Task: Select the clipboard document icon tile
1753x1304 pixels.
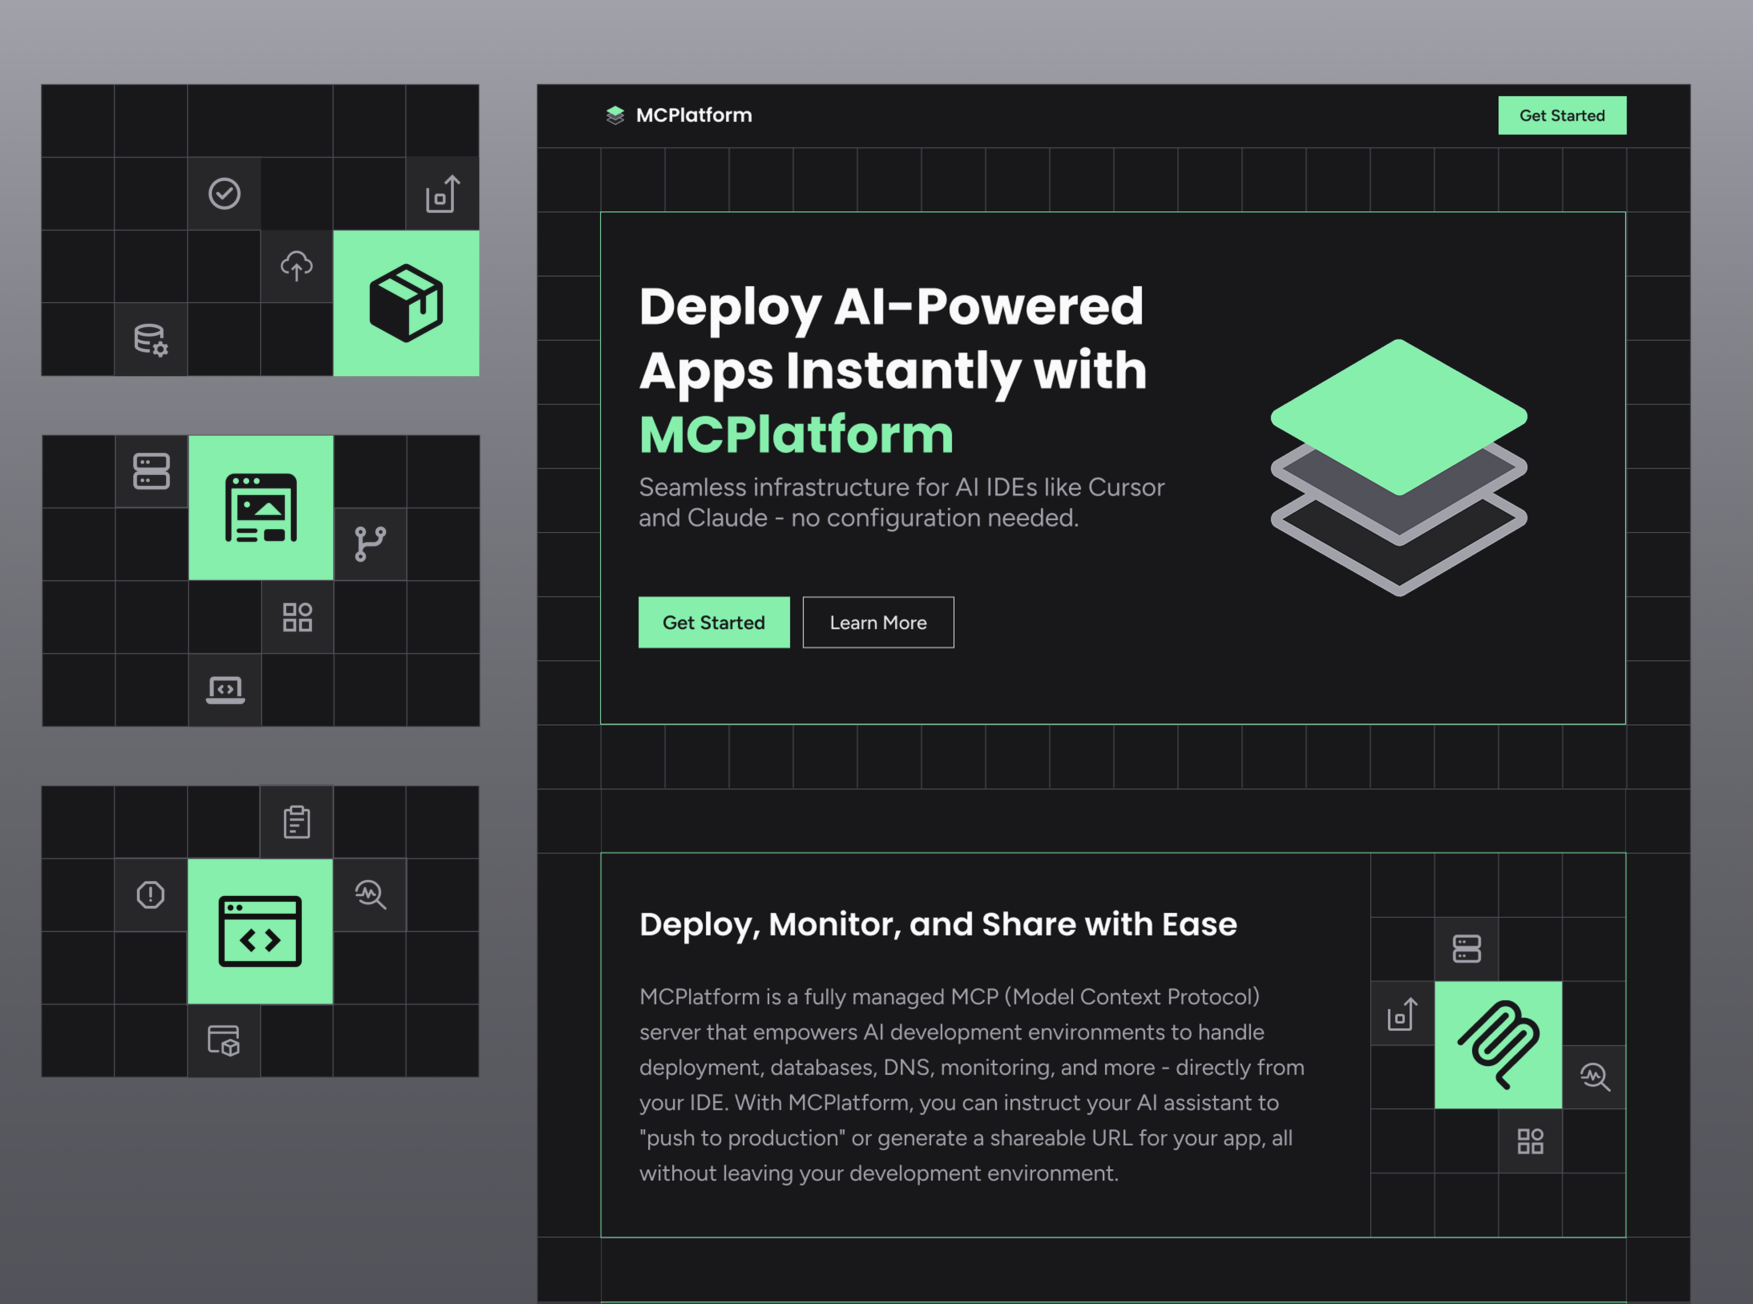Action: 297,822
